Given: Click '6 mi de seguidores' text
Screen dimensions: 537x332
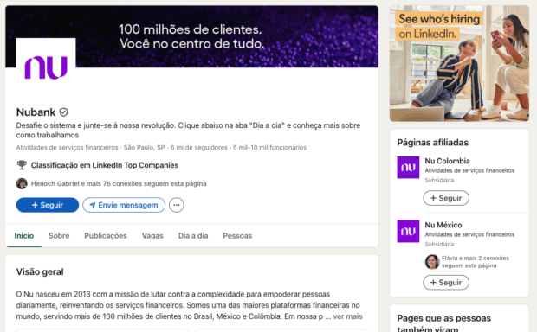Looking at the screenshot, I should click(198, 147).
